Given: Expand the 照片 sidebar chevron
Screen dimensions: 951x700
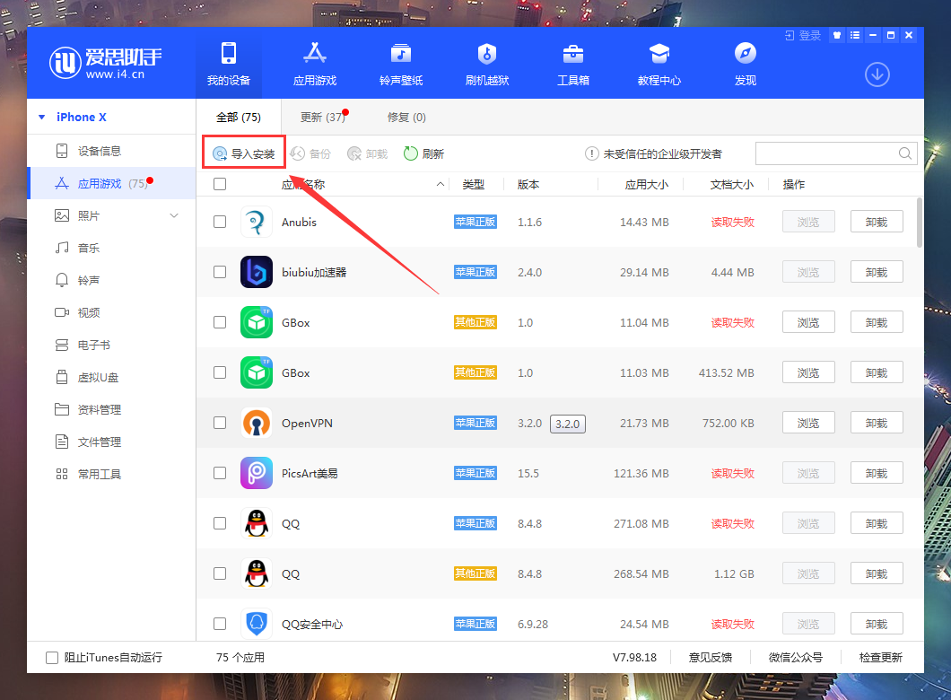Looking at the screenshot, I should [174, 215].
